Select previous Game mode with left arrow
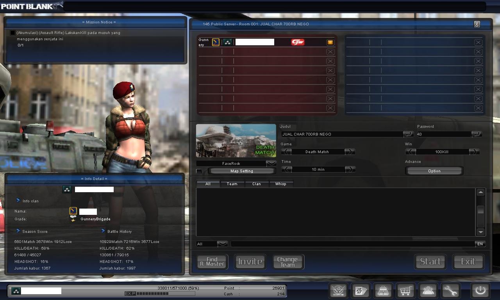 [x=286, y=152]
